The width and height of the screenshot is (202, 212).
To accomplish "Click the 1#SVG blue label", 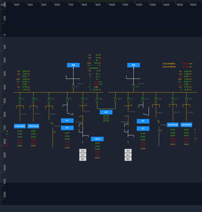I will pos(97,139).
